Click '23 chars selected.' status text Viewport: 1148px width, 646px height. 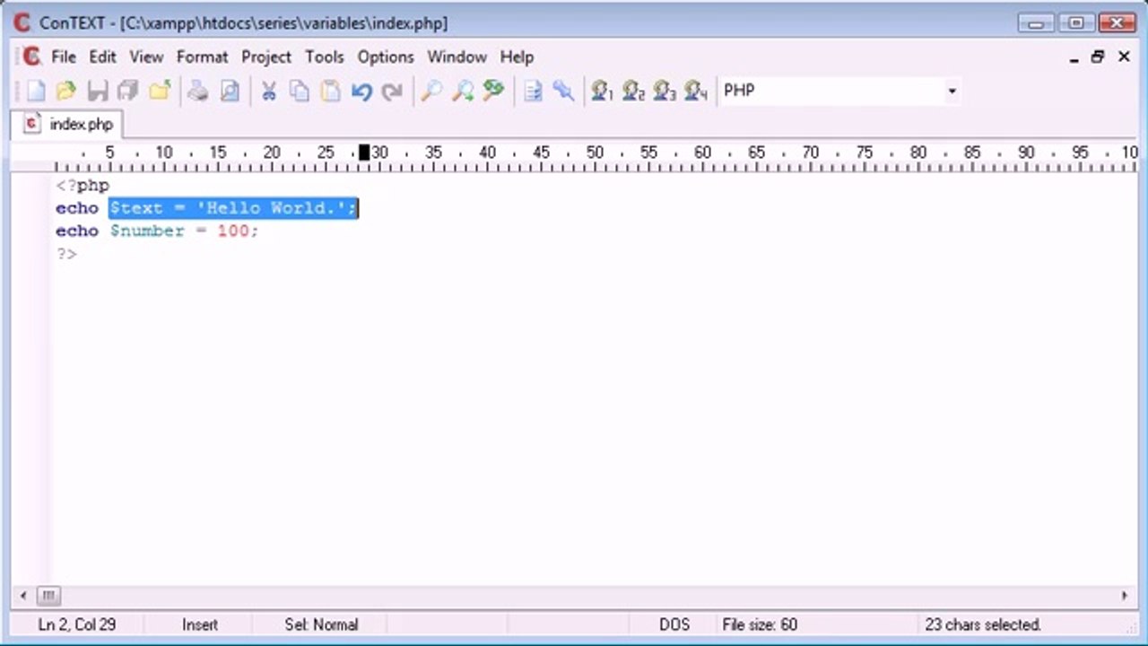(983, 624)
